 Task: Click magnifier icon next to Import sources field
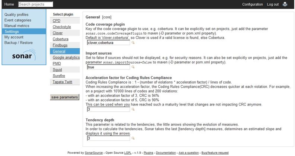point(133,67)
